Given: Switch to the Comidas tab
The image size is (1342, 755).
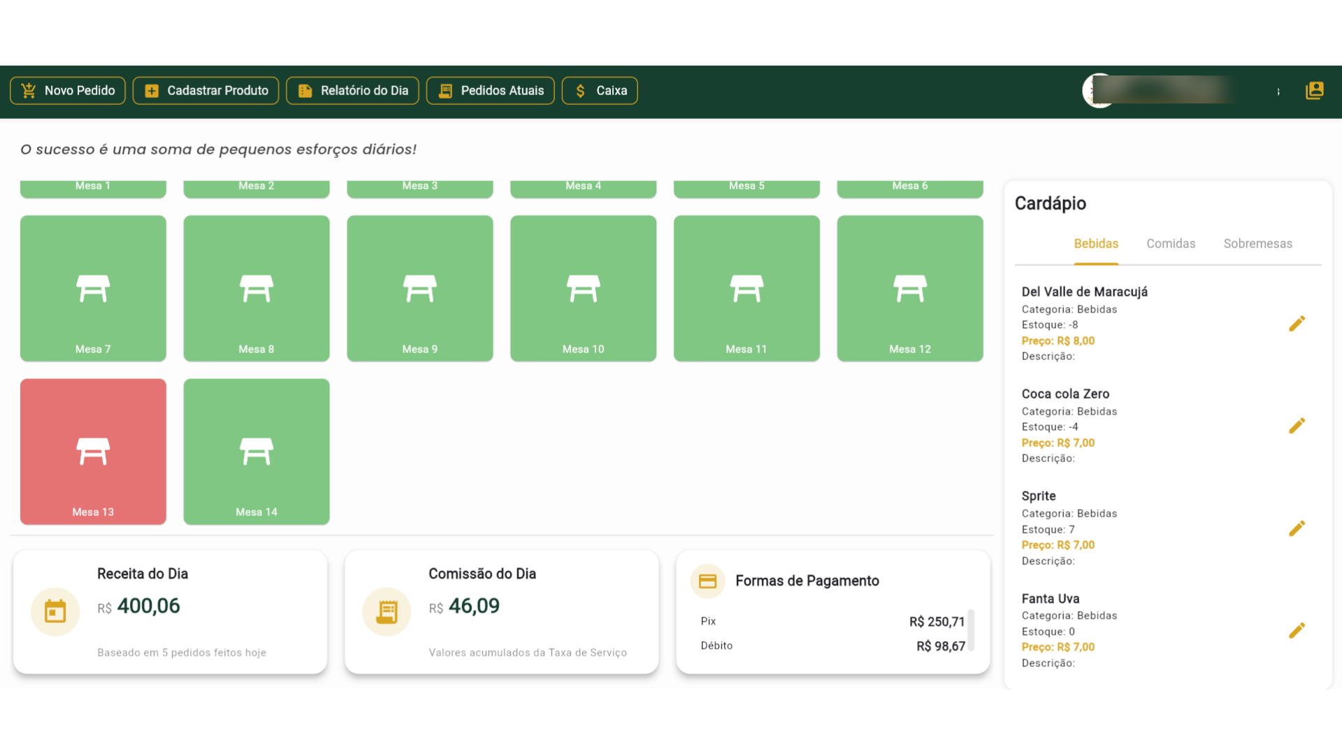Looking at the screenshot, I should [1171, 243].
